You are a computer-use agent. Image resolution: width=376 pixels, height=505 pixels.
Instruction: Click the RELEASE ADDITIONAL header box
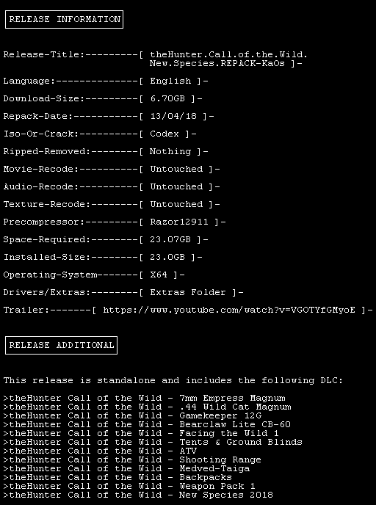point(61,345)
